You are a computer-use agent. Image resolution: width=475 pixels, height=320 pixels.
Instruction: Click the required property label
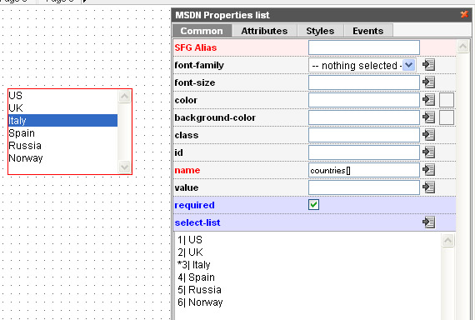tap(194, 205)
